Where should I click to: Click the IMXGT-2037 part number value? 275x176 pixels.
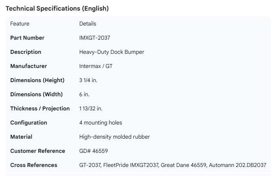click(95, 38)
